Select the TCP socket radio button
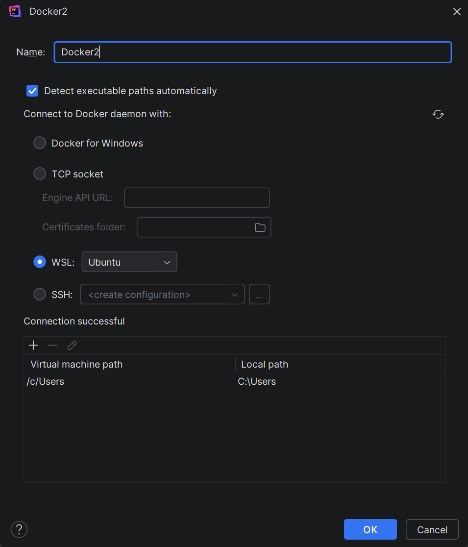 point(40,174)
